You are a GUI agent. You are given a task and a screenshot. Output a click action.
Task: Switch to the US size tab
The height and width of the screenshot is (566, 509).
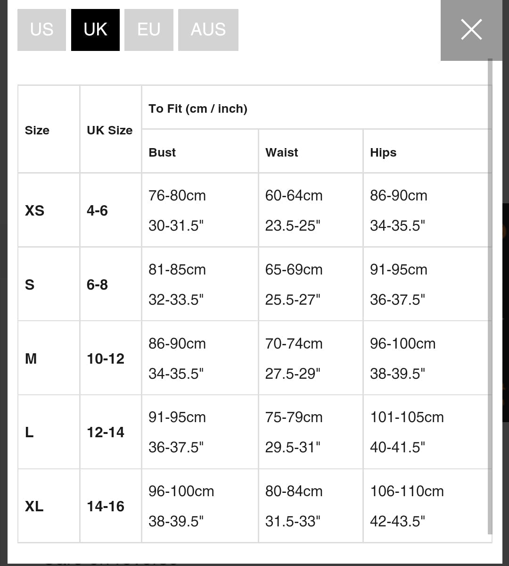(x=41, y=30)
